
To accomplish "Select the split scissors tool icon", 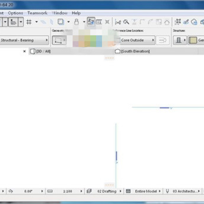I will click(118, 22).
